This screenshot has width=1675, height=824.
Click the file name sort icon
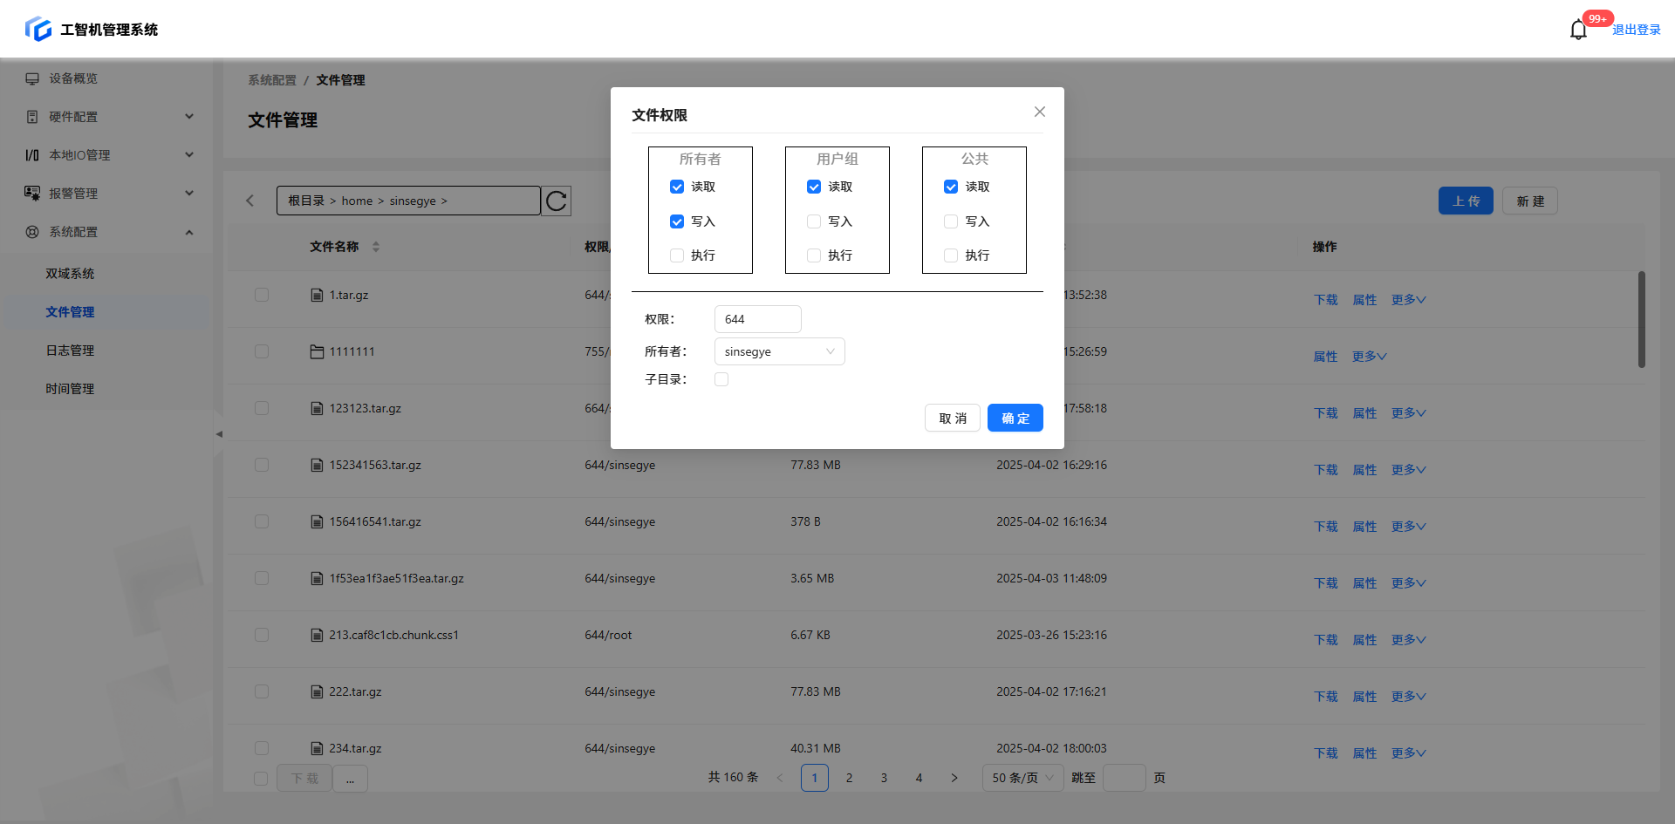point(376,247)
